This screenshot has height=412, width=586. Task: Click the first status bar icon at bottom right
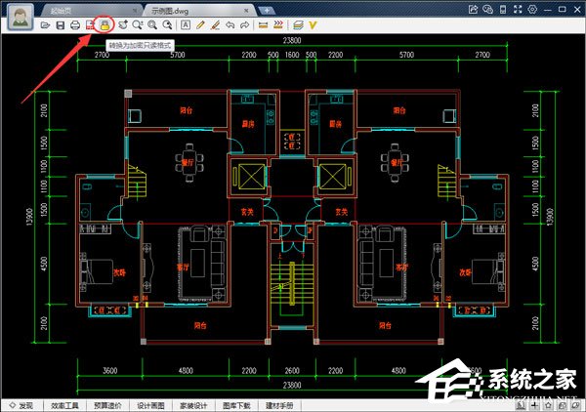(x=522, y=405)
